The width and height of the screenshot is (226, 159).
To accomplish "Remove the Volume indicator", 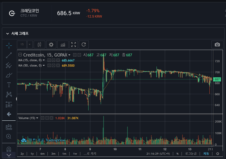I will [52, 118].
